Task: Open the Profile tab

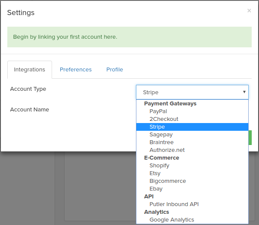Action: 114,70
